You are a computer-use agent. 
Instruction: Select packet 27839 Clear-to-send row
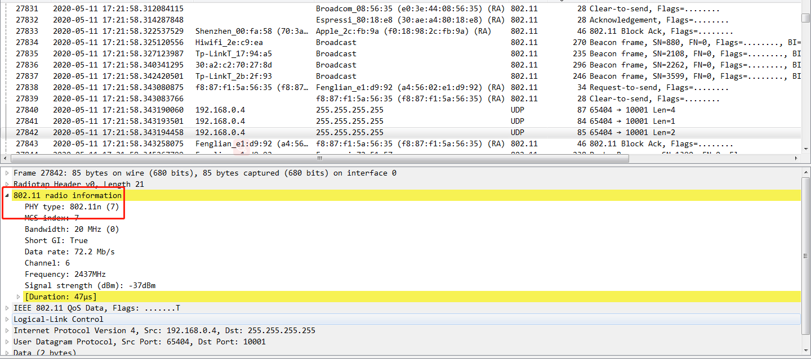tap(400, 98)
